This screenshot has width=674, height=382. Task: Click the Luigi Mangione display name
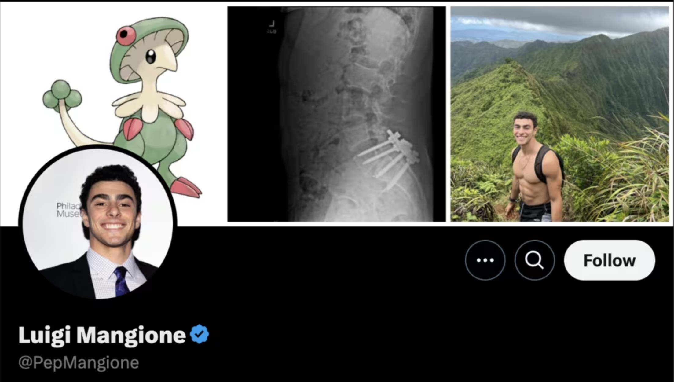[102, 336]
